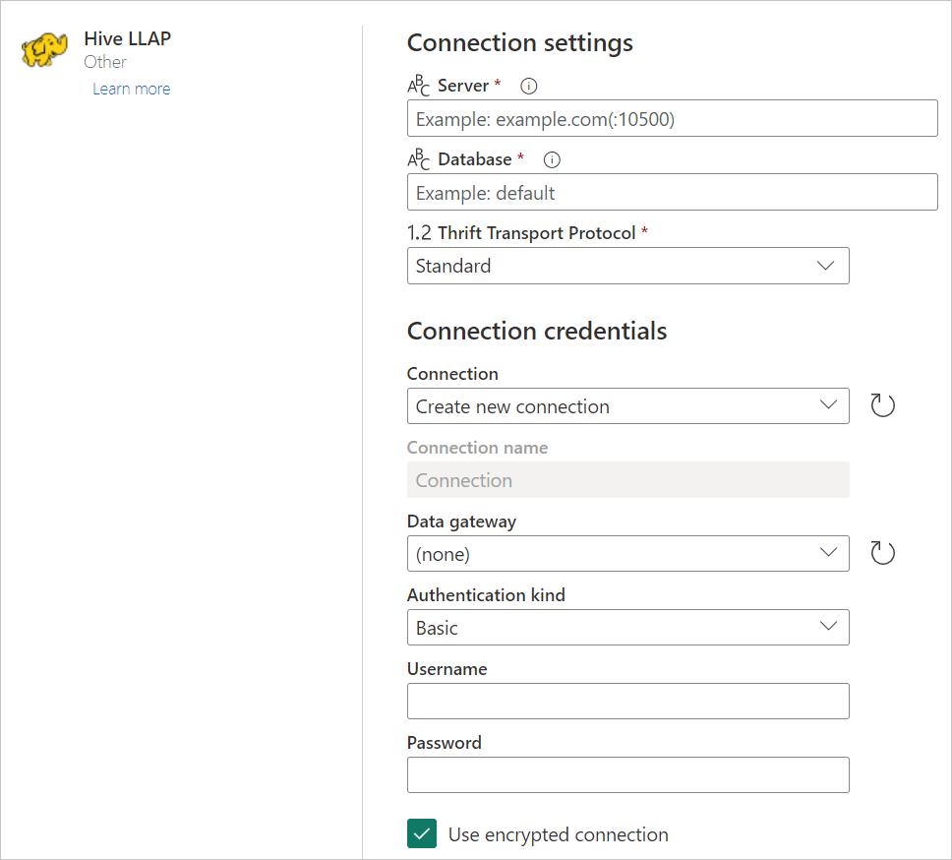Expand the Connection dropdown

(x=627, y=406)
